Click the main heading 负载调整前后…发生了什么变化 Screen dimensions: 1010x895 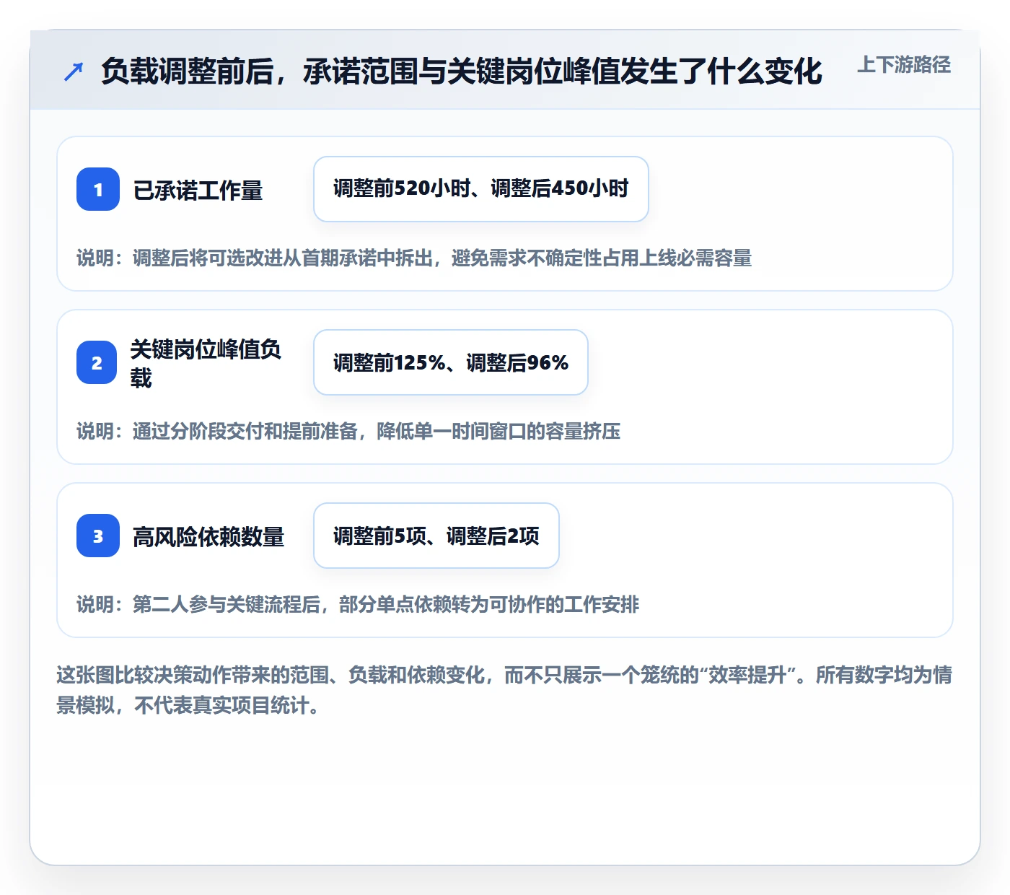pos(462,71)
